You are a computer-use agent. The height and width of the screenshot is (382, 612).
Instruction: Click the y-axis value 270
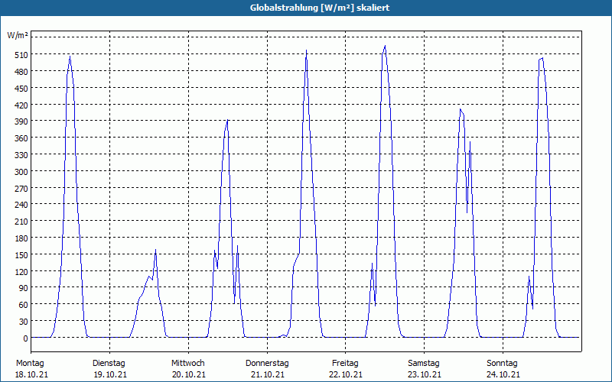point(21,188)
